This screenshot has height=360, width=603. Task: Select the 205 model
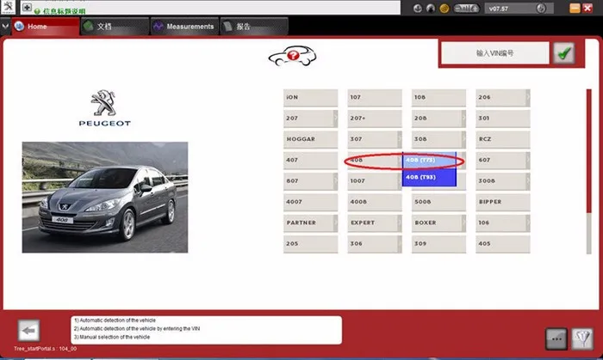tap(310, 244)
